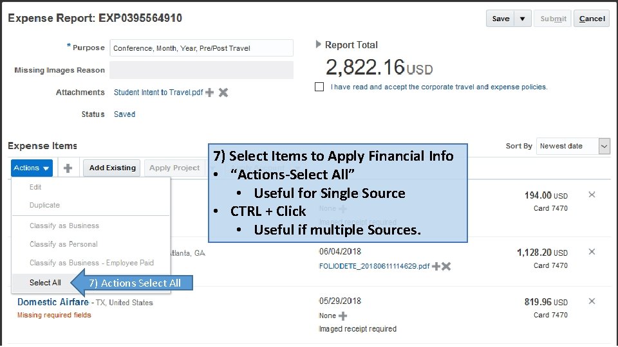Click Imaged receipt required under Domestic Airfare
The image size is (618, 347).
(357, 329)
